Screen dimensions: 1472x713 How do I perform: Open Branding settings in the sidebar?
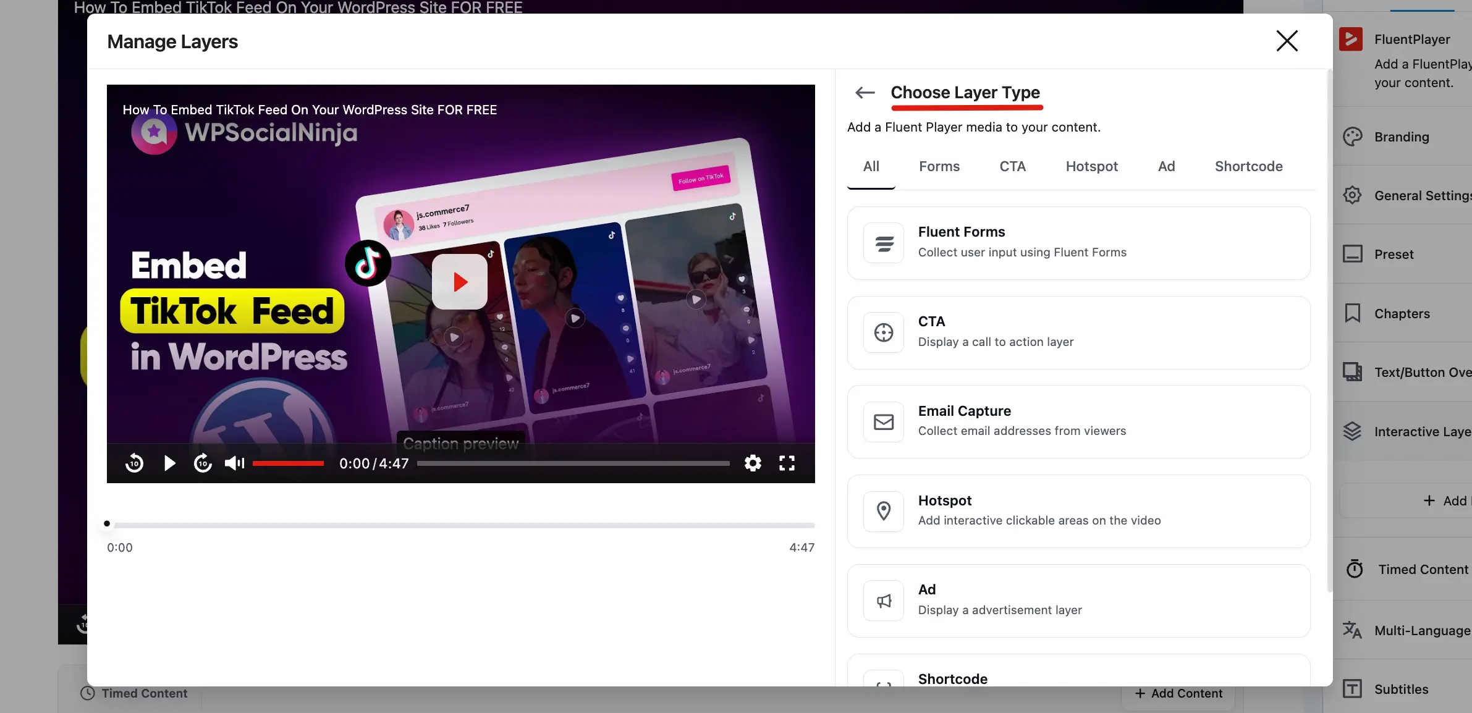pyautogui.click(x=1402, y=137)
